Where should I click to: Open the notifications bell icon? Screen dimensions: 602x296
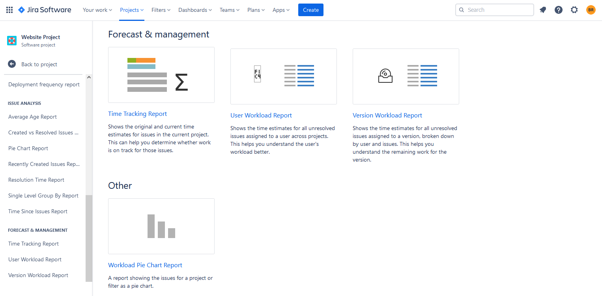(x=543, y=10)
